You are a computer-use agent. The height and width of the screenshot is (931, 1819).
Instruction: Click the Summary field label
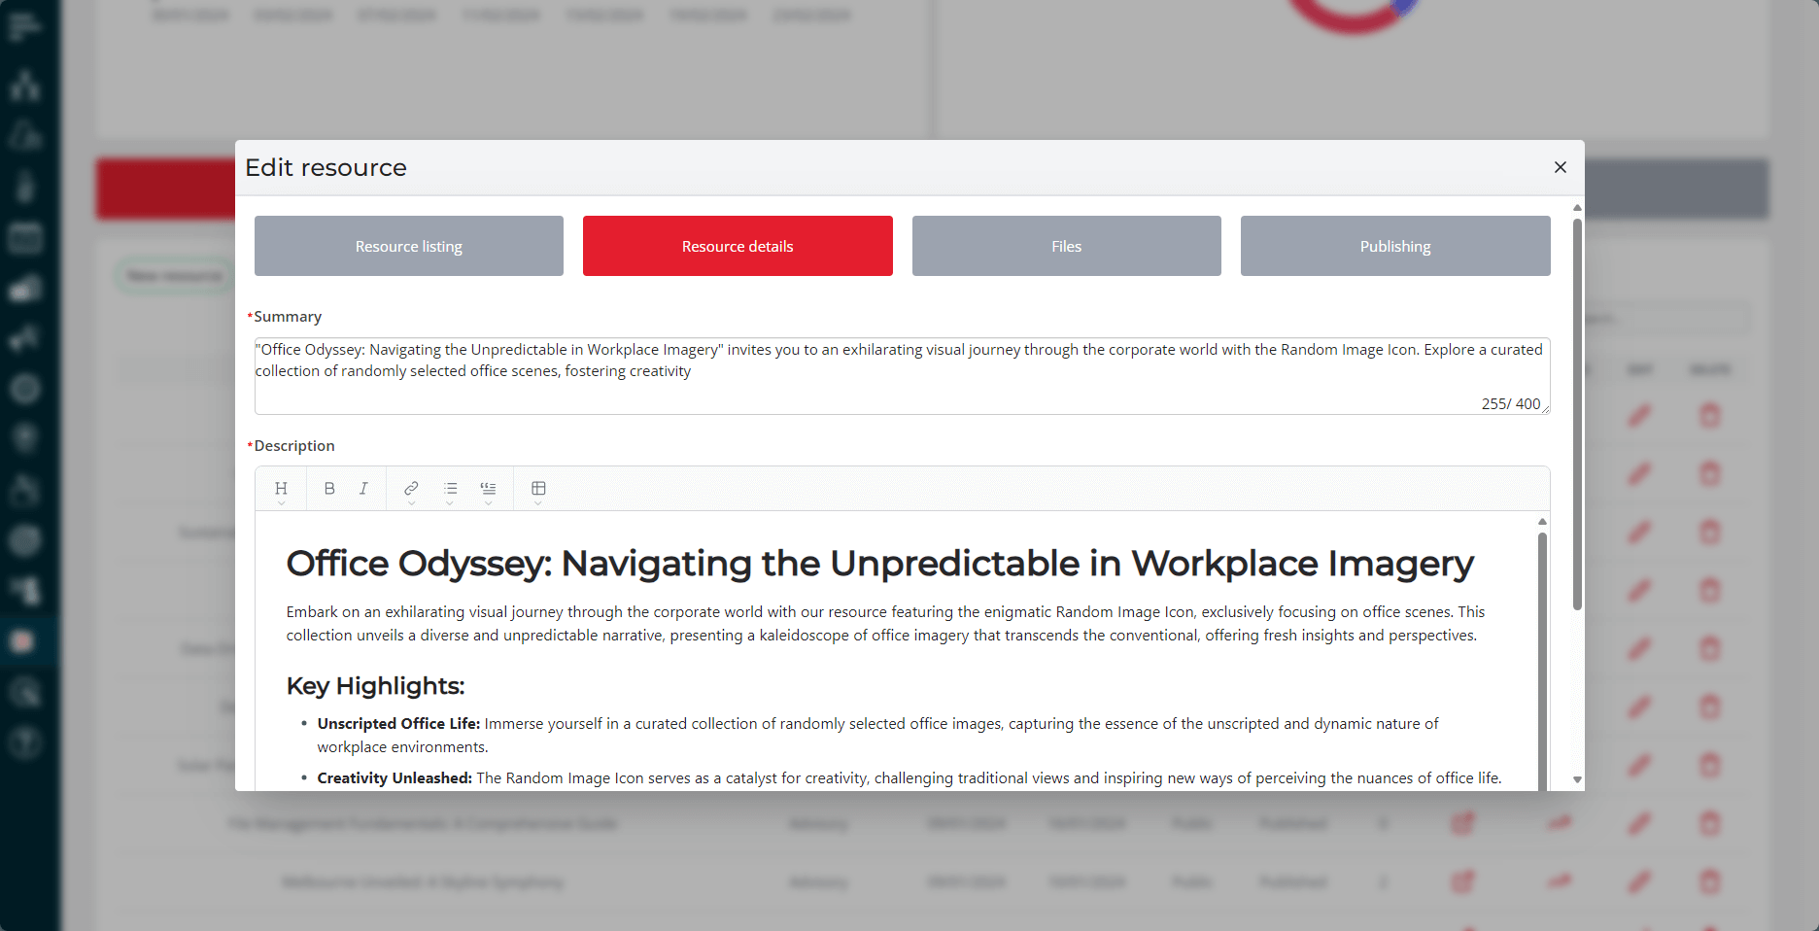point(287,317)
